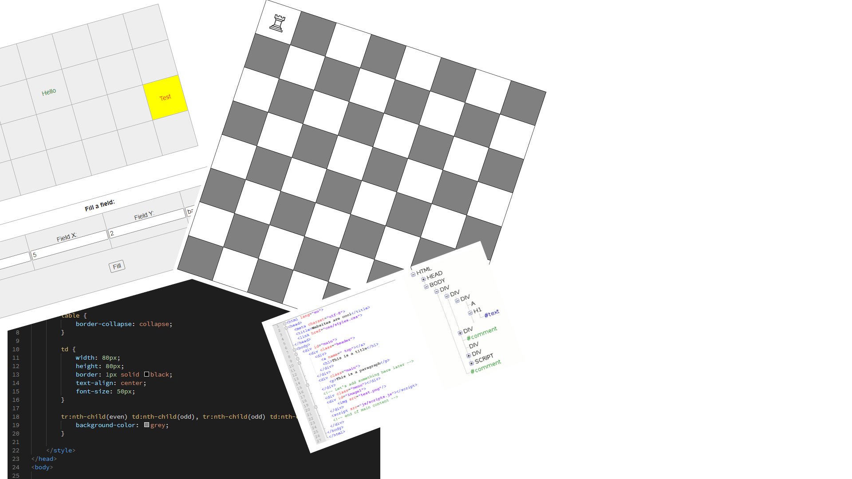852x479 pixels.
Task: Click line number 18 in code gutter
Action: pyautogui.click(x=16, y=416)
